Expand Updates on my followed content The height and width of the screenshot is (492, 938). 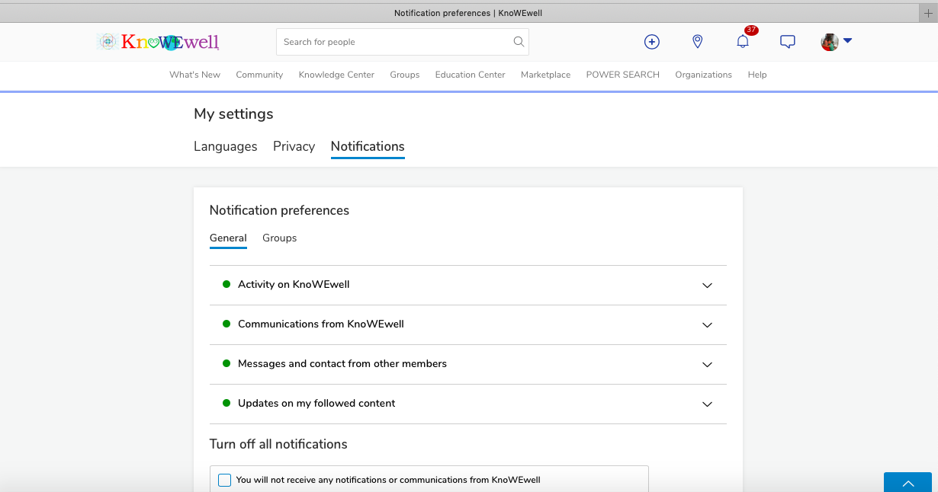coord(468,404)
